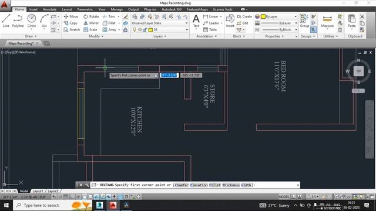Toggle layer on/off lightbulb icon
Screen dimensions: 376x211
135,30
